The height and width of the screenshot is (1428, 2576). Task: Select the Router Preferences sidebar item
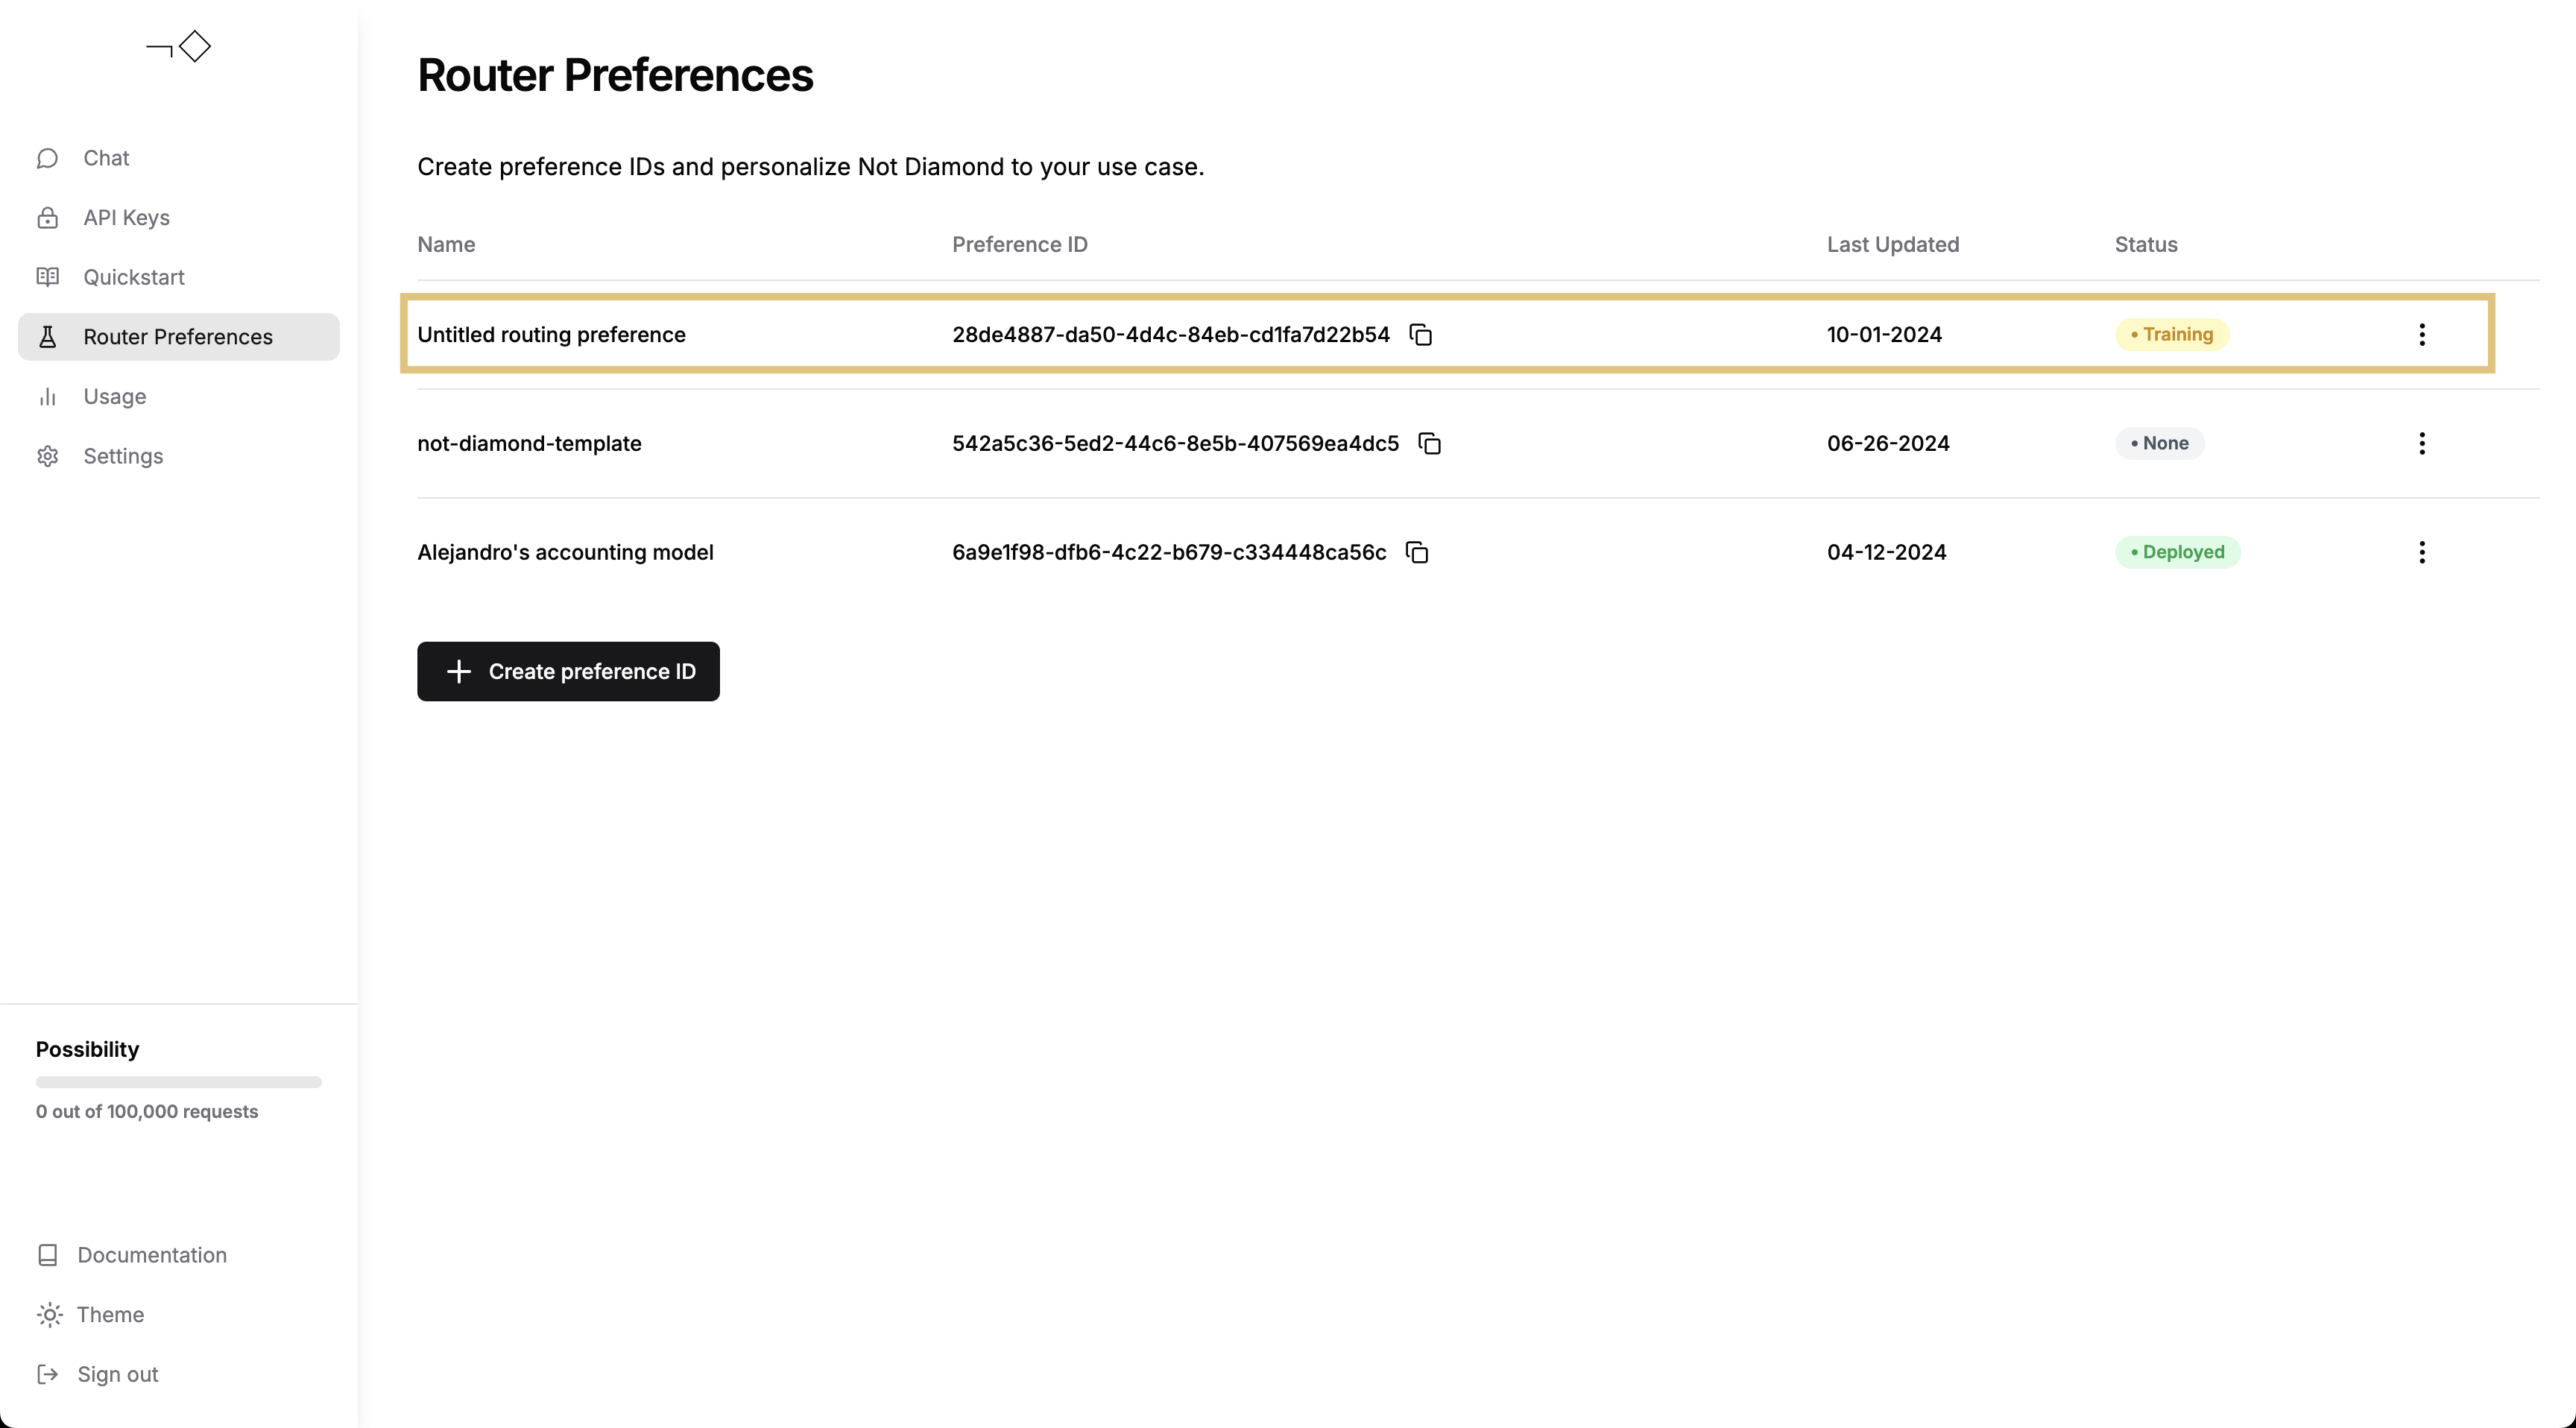[x=177, y=337]
